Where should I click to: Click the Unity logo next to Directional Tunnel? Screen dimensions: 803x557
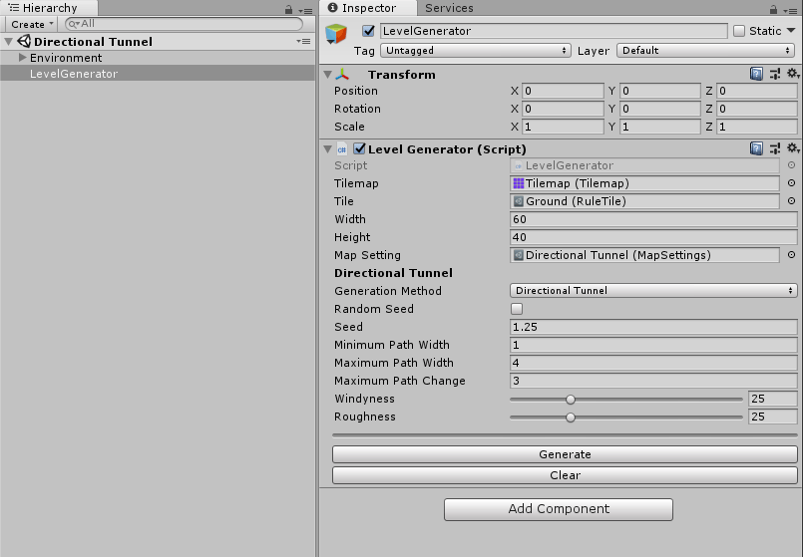(x=24, y=41)
